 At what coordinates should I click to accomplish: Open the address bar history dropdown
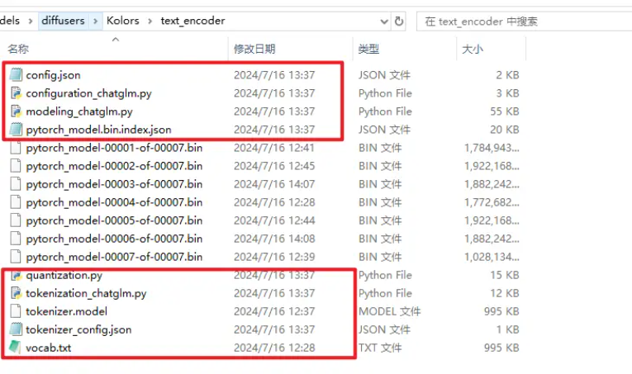point(381,21)
